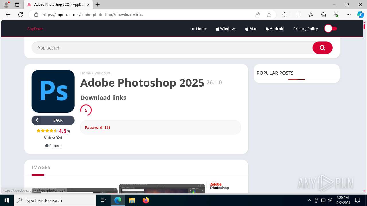Click the Photoshop Ps app icon
Image resolution: width=367 pixels, height=206 pixels.
click(53, 91)
